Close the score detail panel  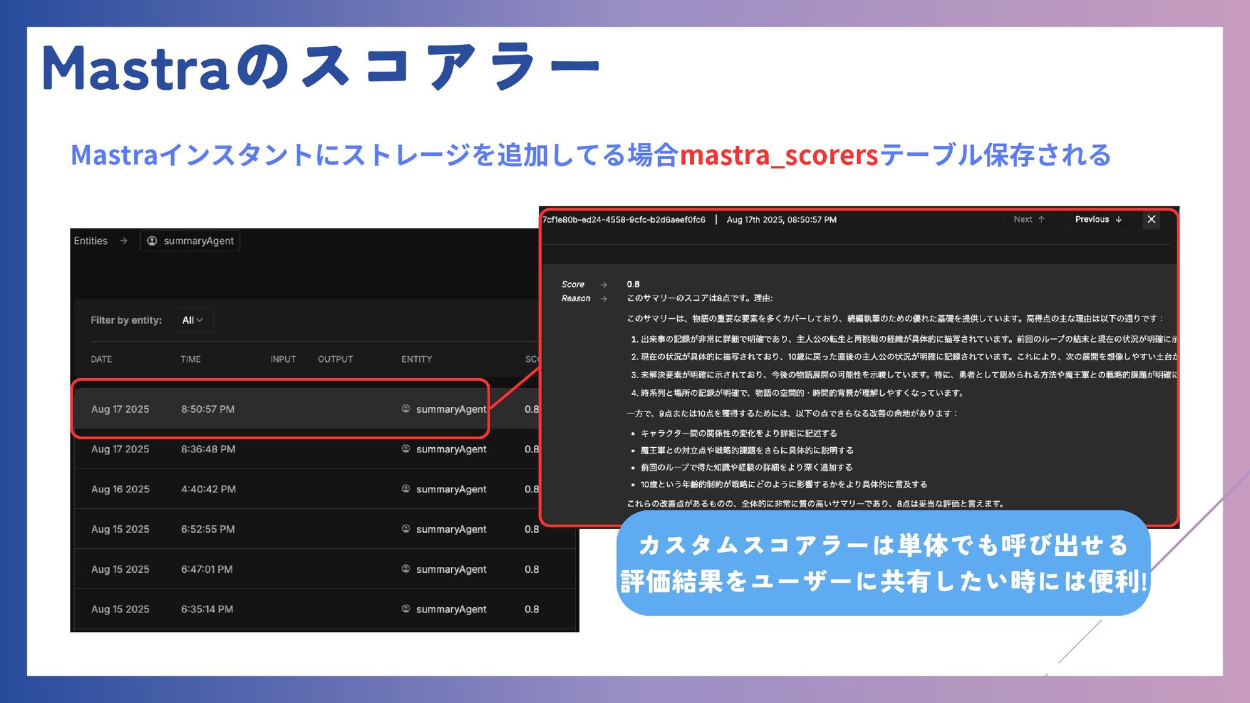click(1151, 219)
